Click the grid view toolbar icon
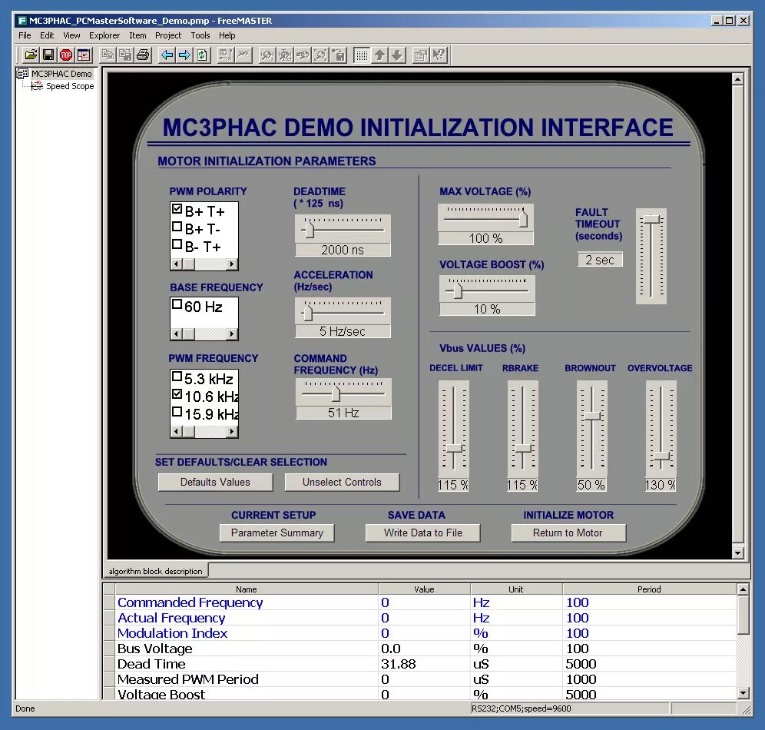This screenshot has height=730, width=765. coord(362,55)
